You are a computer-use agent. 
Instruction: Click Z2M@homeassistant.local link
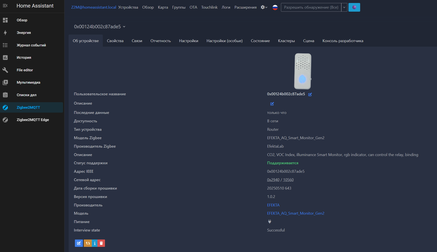(94, 7)
